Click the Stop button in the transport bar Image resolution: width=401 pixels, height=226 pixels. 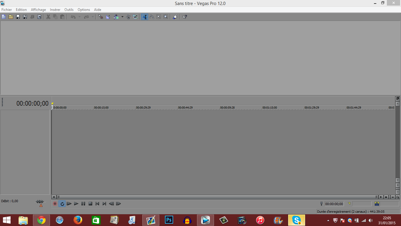91,204
